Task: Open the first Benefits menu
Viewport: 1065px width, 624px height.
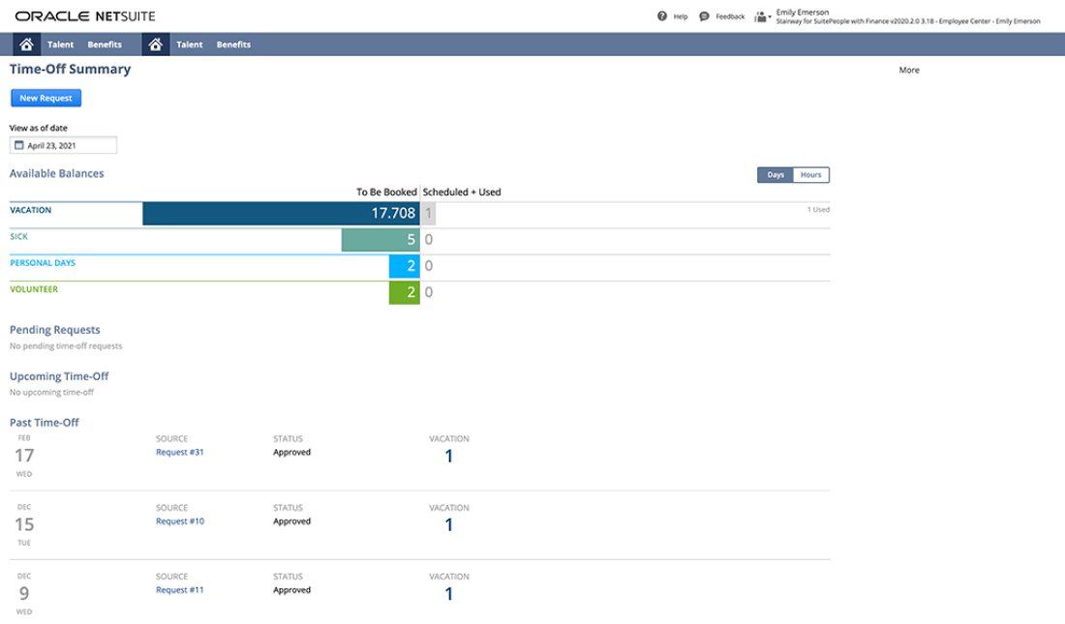Action: (x=105, y=45)
